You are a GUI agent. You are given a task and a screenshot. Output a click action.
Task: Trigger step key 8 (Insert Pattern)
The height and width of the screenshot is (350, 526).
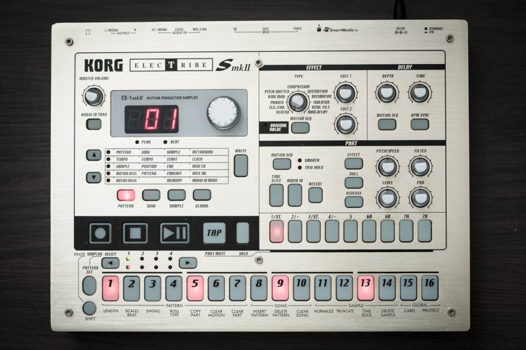coord(259,288)
